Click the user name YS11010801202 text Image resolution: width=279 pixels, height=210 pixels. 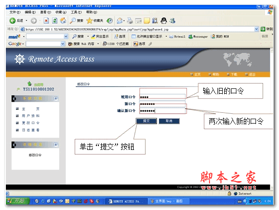tap(38, 89)
